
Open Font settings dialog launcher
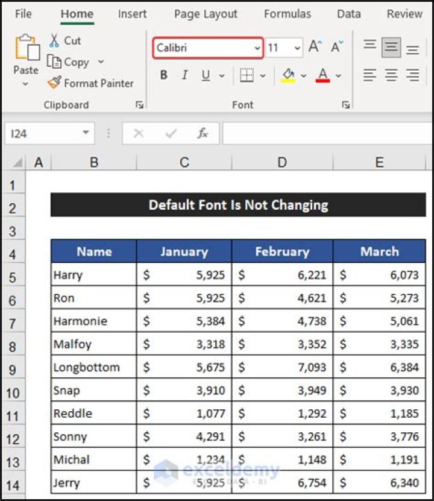346,104
